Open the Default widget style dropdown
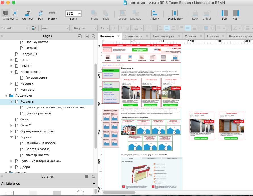The width and height of the screenshot is (253, 196). coord(15,28)
